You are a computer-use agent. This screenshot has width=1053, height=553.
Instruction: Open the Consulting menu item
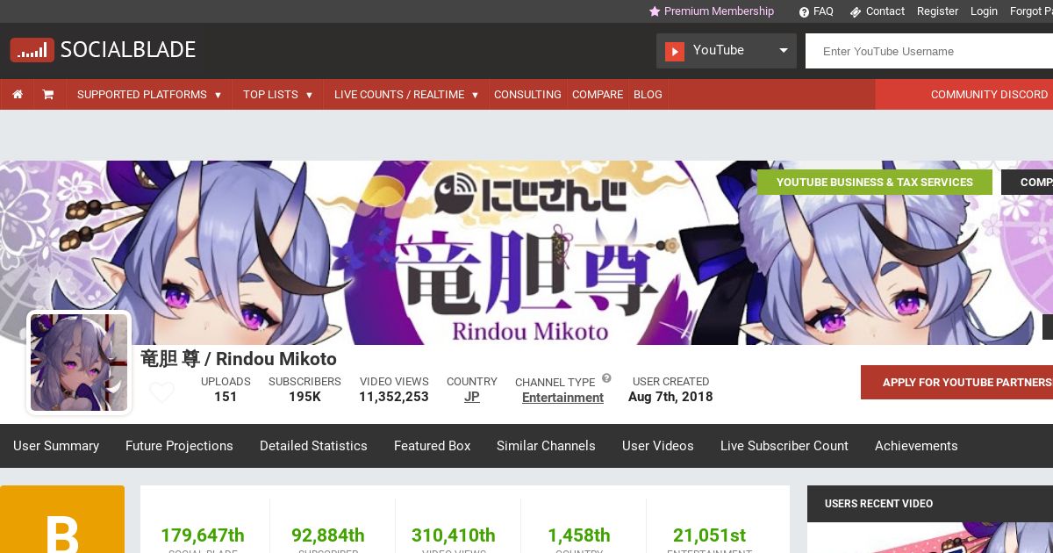tap(527, 95)
